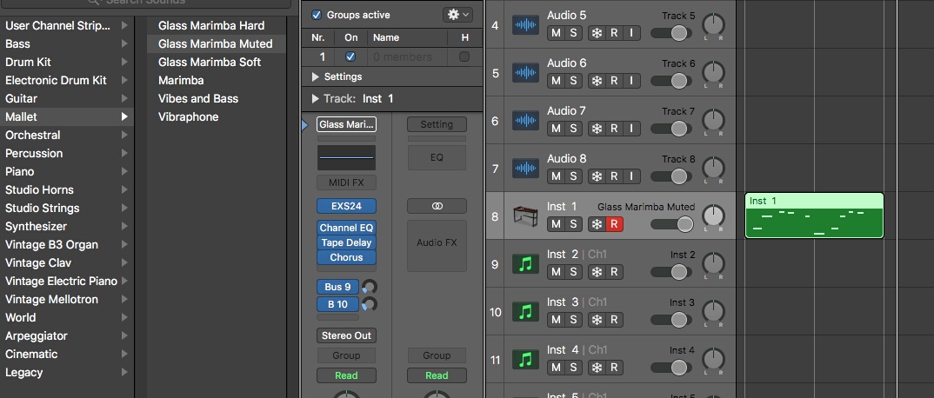This screenshot has width=934, height=398.
Task: Expand the Synthesizer category
Action: 124,226
